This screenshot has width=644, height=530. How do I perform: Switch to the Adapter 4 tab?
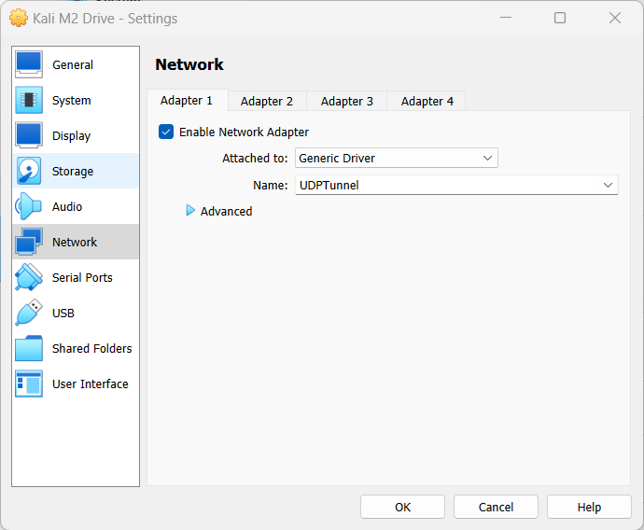[427, 102]
